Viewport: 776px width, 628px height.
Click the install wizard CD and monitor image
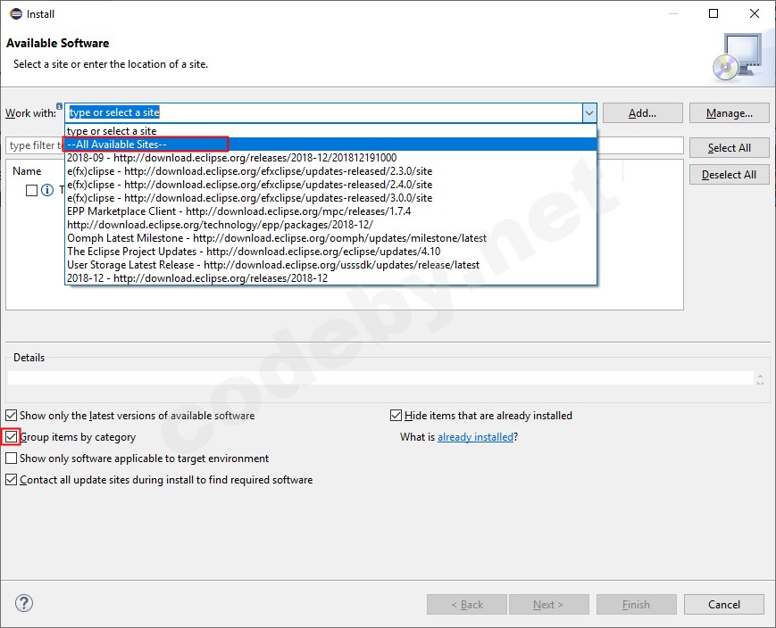pyautogui.click(x=738, y=57)
